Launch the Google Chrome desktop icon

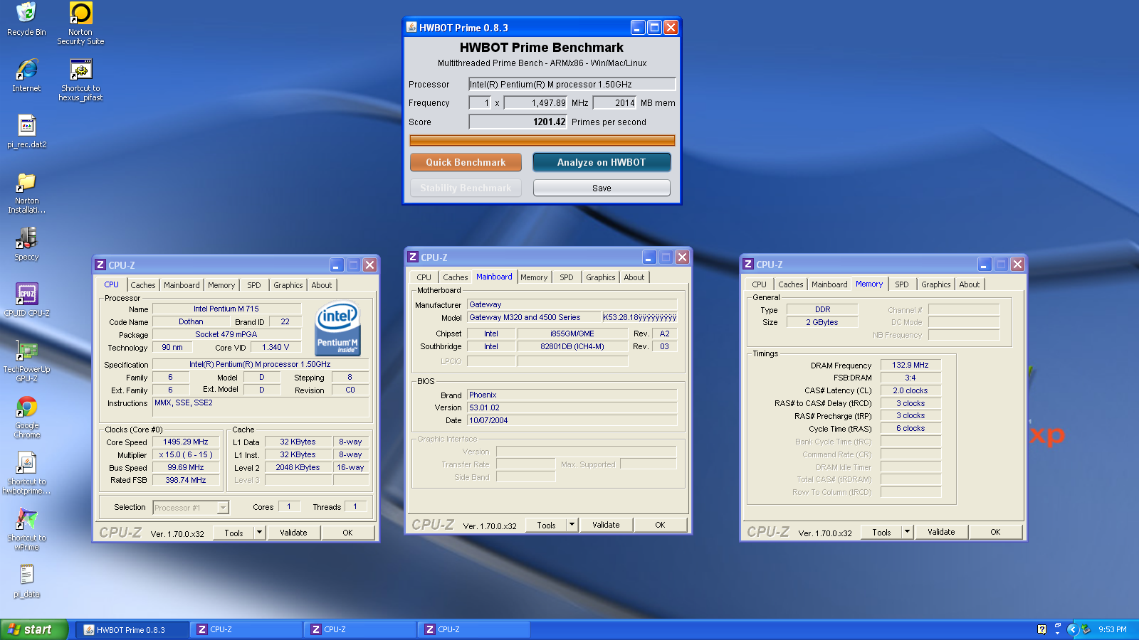(x=27, y=417)
